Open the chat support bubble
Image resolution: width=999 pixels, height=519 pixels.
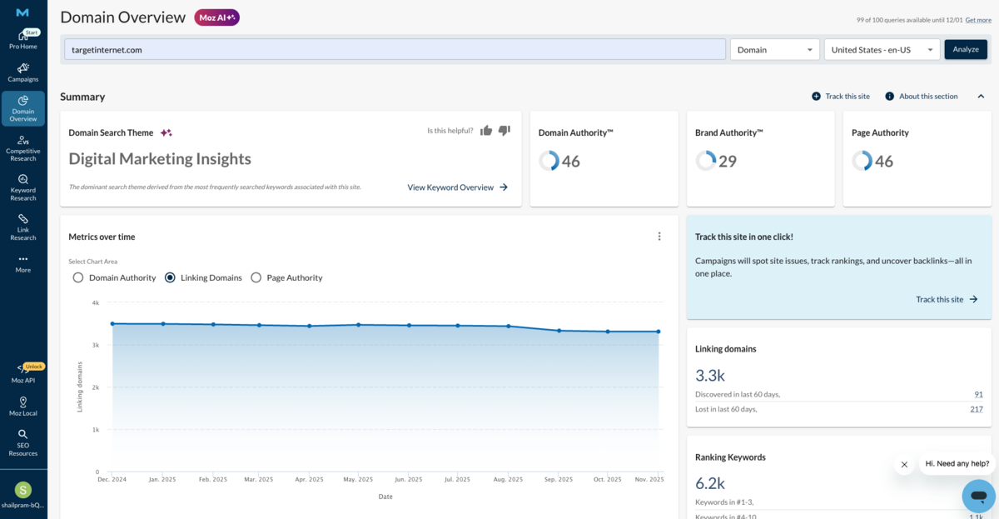coord(978,497)
